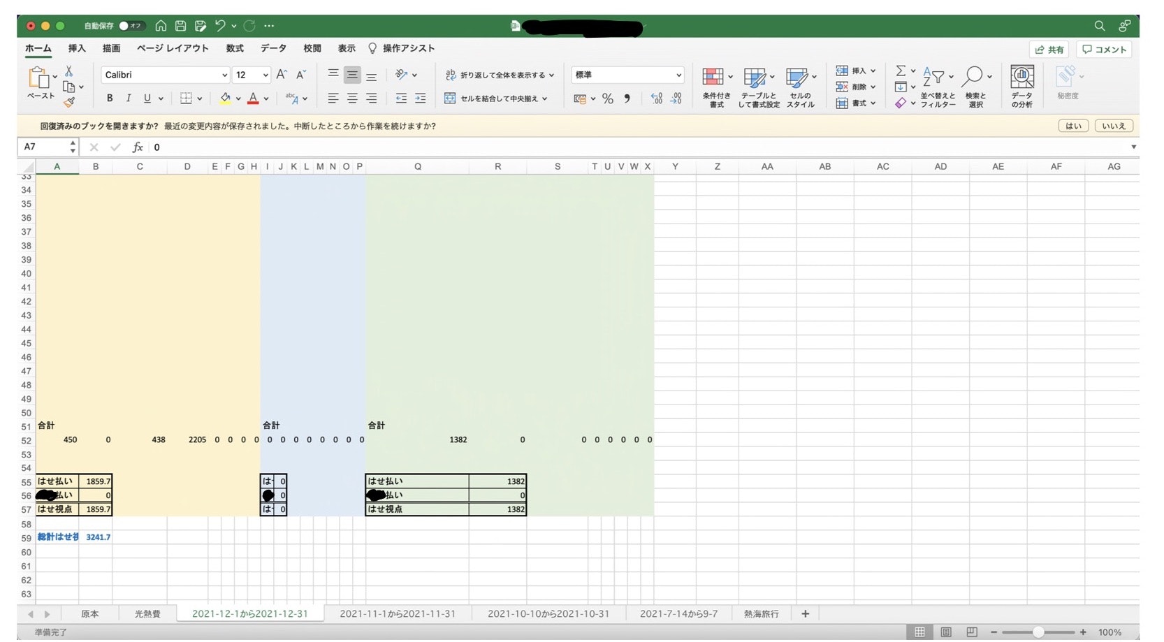The width and height of the screenshot is (1164, 642).
Task: Increase font size with larger A icon
Action: (x=282, y=75)
